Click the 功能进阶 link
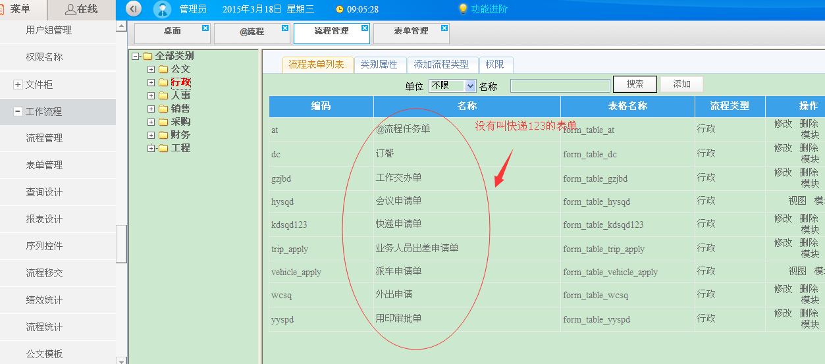Viewport: 825px width, 364px height. click(489, 9)
